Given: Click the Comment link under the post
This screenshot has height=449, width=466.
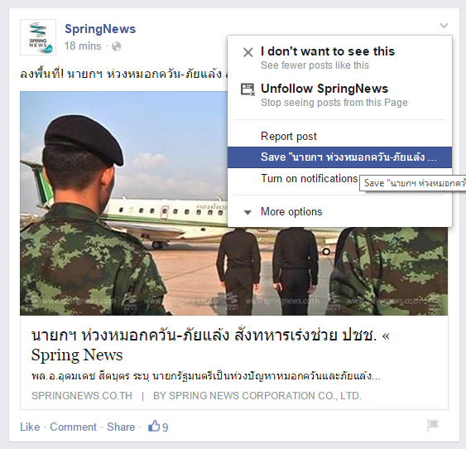Looking at the screenshot, I should point(73,427).
